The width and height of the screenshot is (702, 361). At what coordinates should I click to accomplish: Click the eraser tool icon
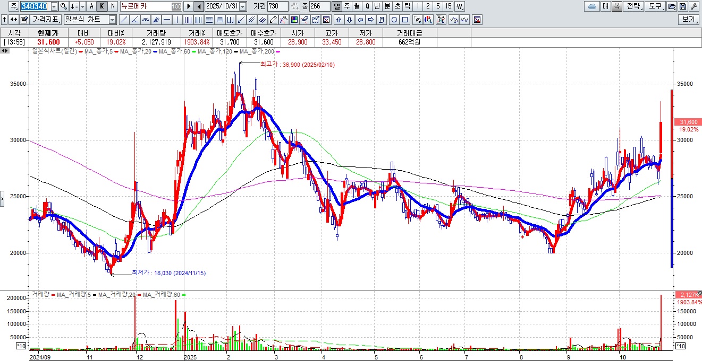coord(305,20)
